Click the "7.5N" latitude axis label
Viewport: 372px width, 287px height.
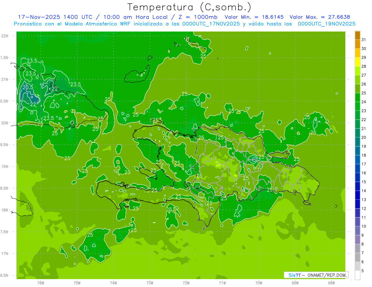(5, 232)
